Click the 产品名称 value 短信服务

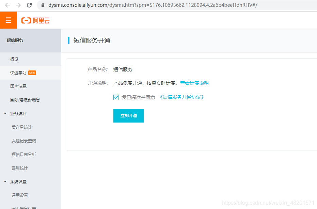(123, 69)
